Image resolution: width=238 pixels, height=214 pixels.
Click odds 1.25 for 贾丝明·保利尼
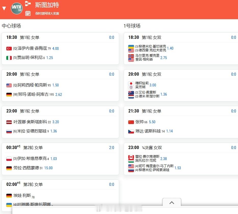click(x=50, y=58)
